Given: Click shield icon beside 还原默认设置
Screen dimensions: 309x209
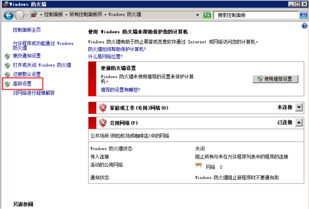Looking at the screenshot, I should pos(7,75).
